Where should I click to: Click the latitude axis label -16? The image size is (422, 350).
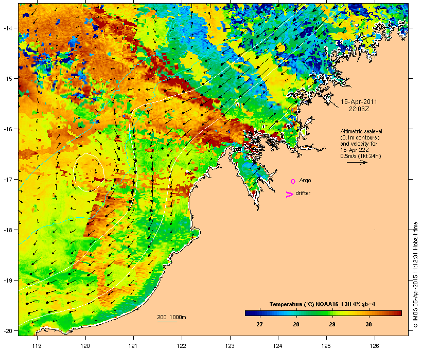coord(7,129)
